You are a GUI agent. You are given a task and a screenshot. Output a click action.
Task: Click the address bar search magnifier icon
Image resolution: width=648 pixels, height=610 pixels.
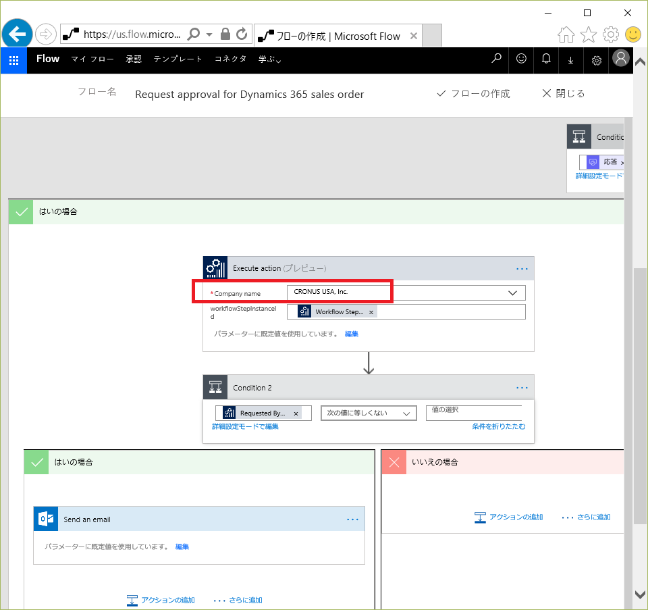tap(194, 34)
